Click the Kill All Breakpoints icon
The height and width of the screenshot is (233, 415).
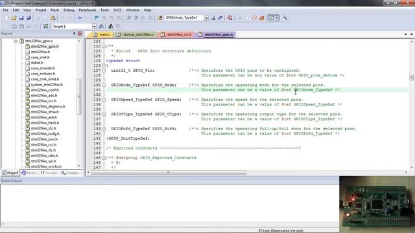tap(262, 18)
